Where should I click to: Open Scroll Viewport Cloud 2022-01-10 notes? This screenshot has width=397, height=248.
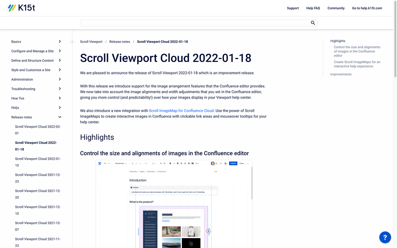[x=38, y=162]
